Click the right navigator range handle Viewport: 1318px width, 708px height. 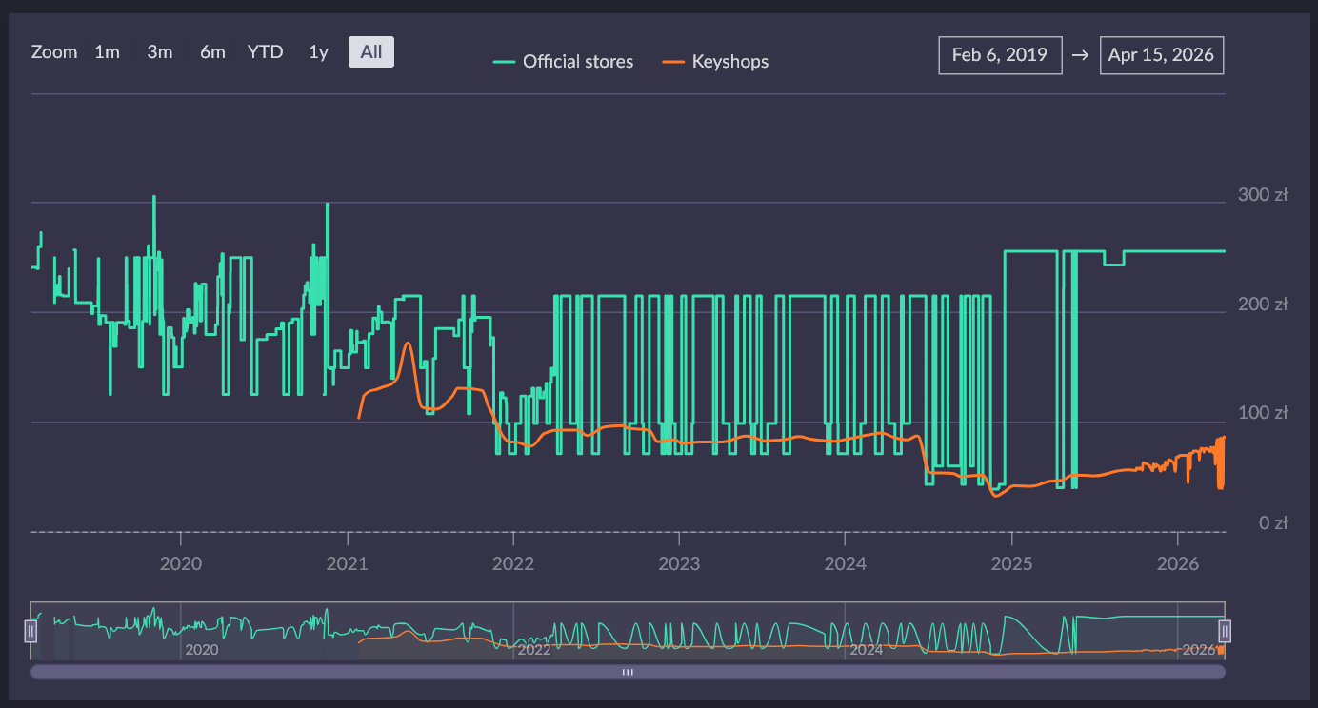pyautogui.click(x=1226, y=630)
